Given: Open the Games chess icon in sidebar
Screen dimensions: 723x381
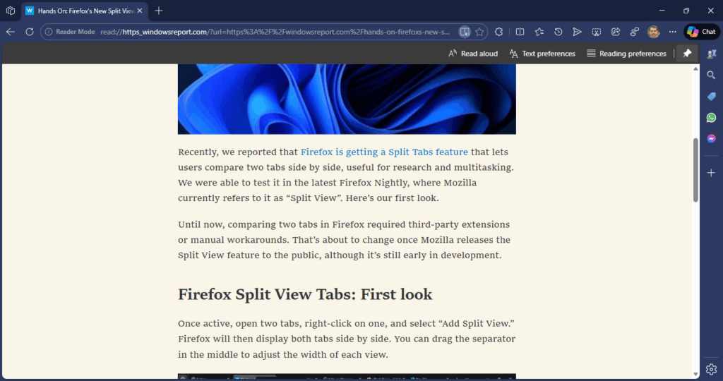Looking at the screenshot, I should point(711,54).
